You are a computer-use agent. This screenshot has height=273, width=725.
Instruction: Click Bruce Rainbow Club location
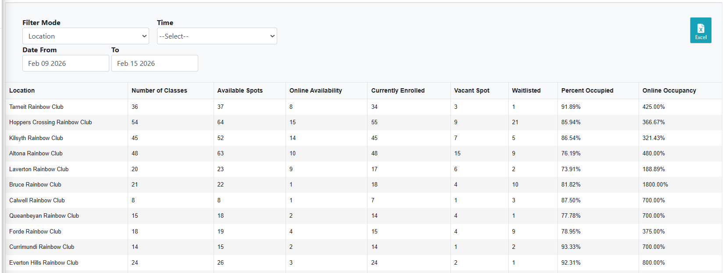coord(35,184)
